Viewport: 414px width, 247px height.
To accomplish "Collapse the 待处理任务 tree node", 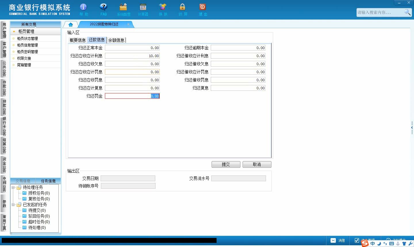I will pos(13,187).
